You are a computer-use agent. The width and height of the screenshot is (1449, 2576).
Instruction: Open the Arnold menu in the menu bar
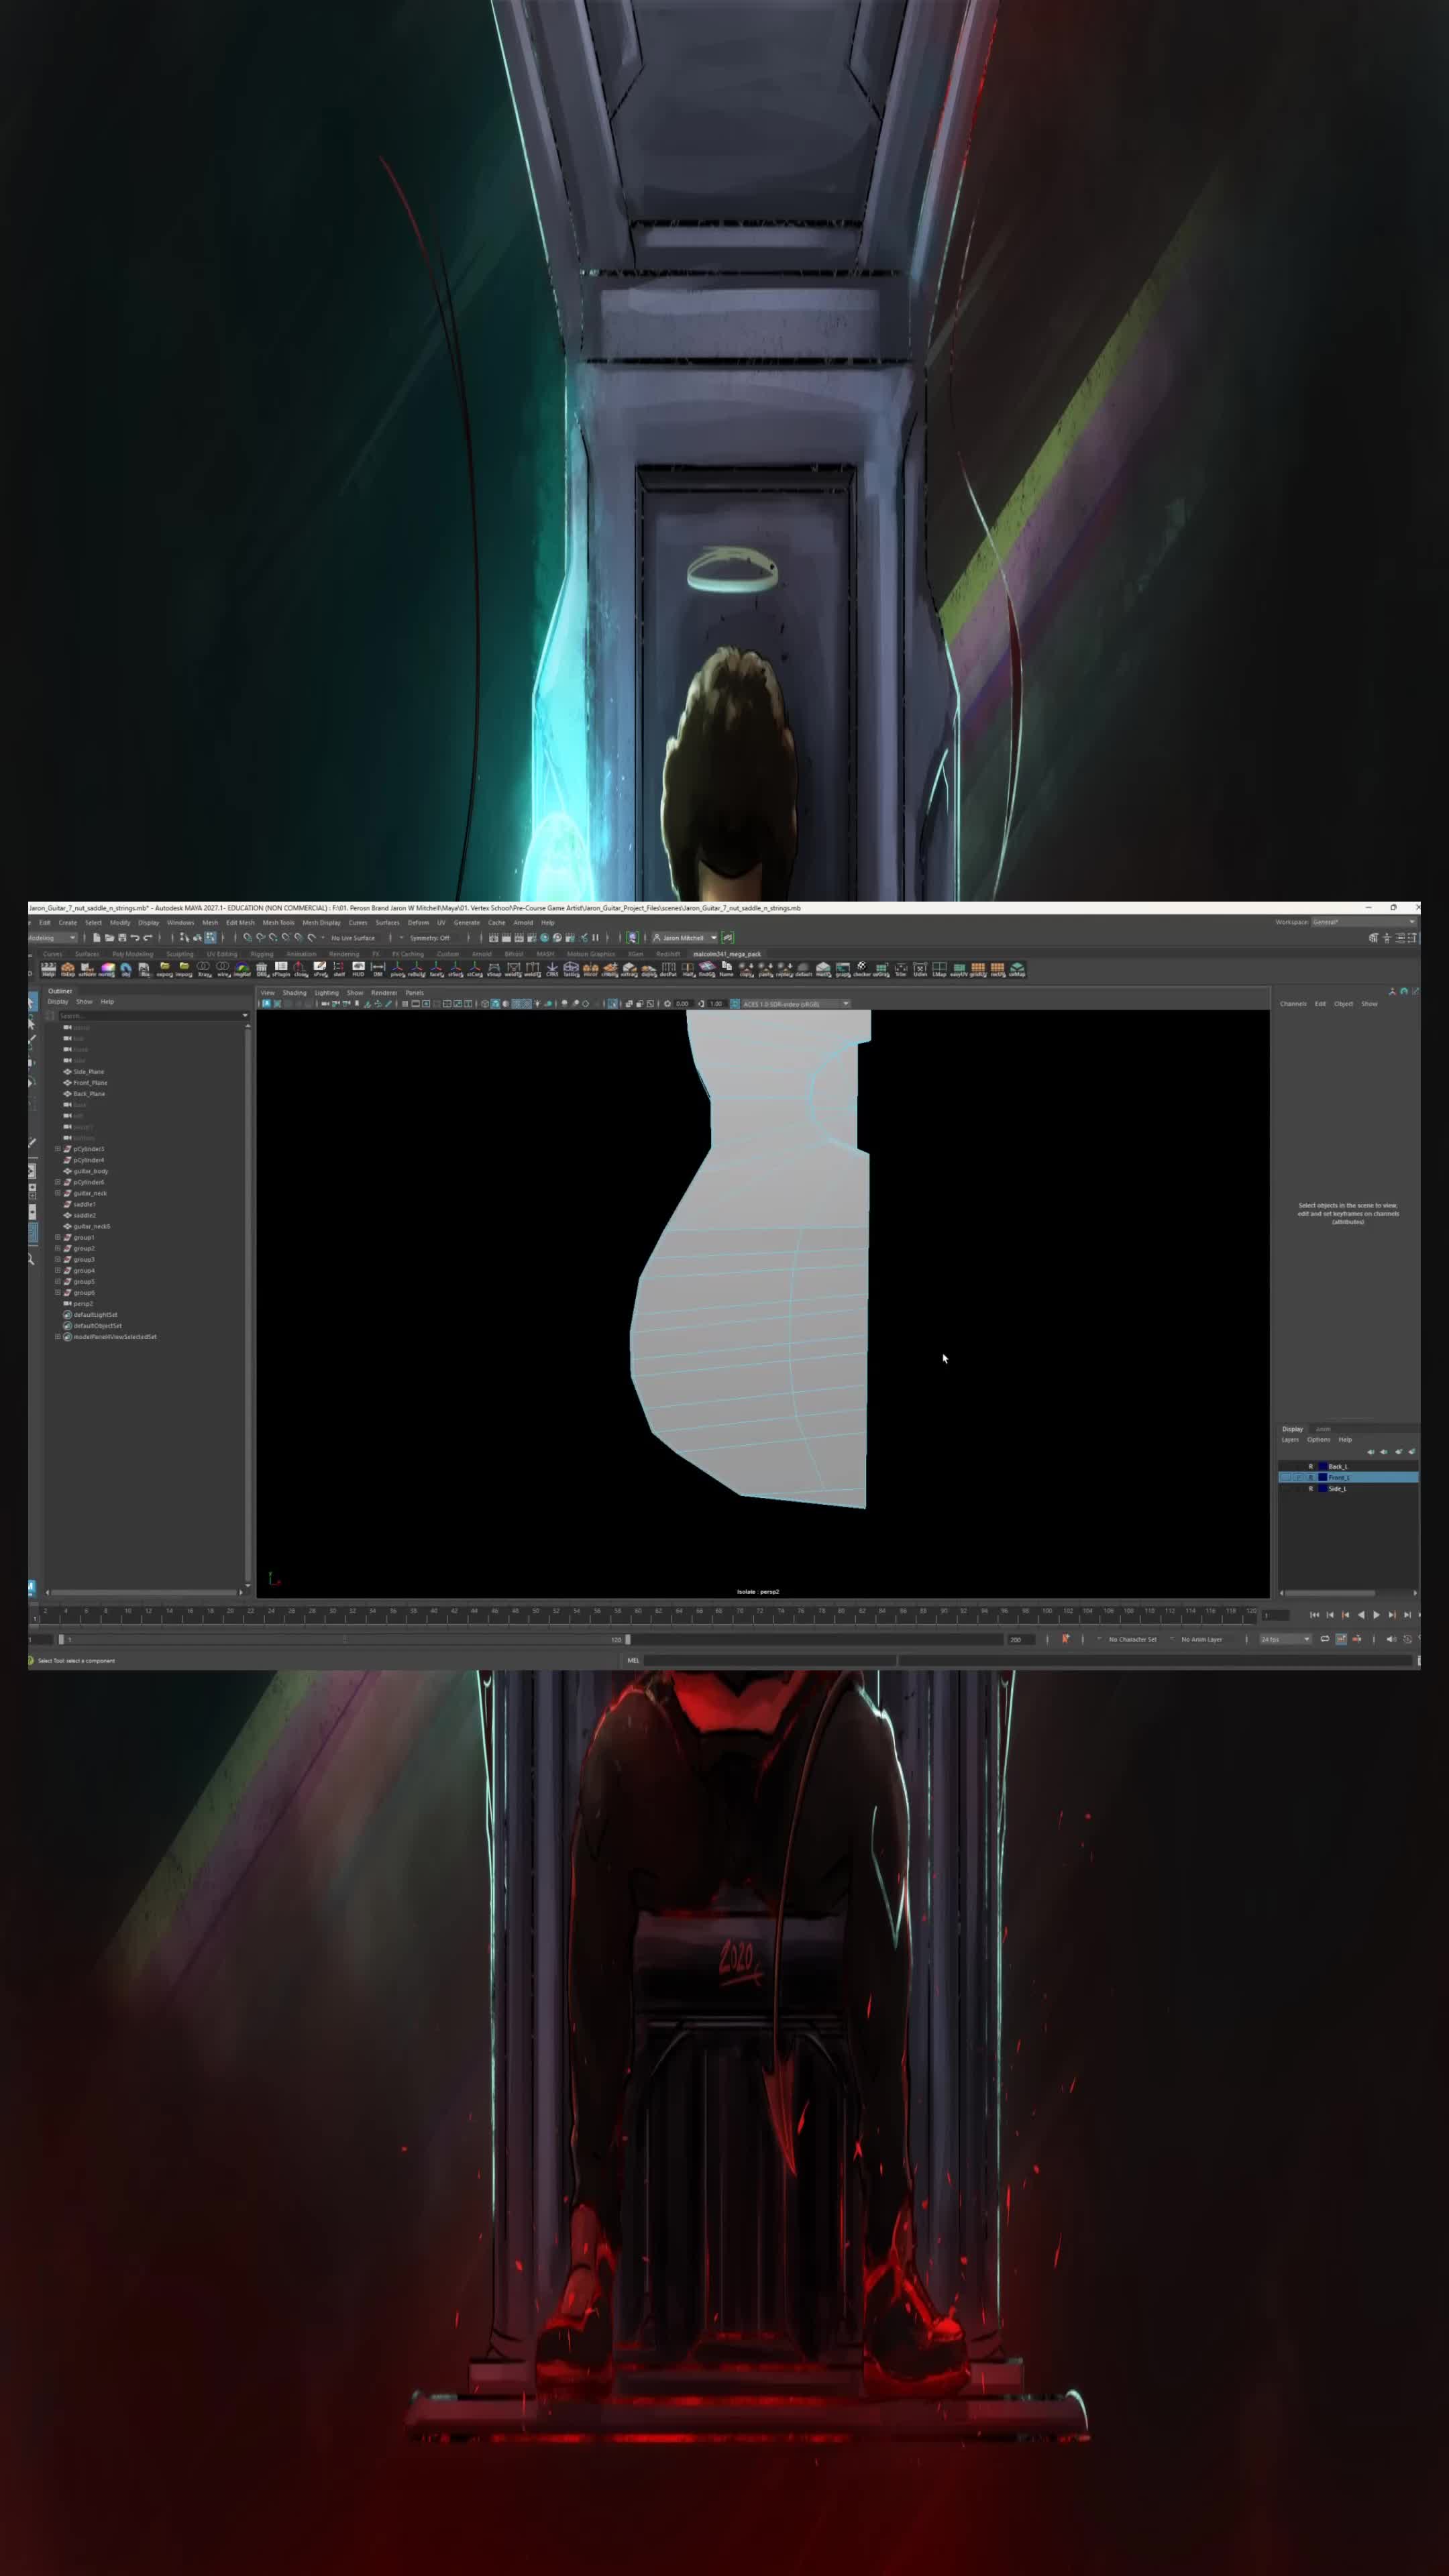pos(523,923)
